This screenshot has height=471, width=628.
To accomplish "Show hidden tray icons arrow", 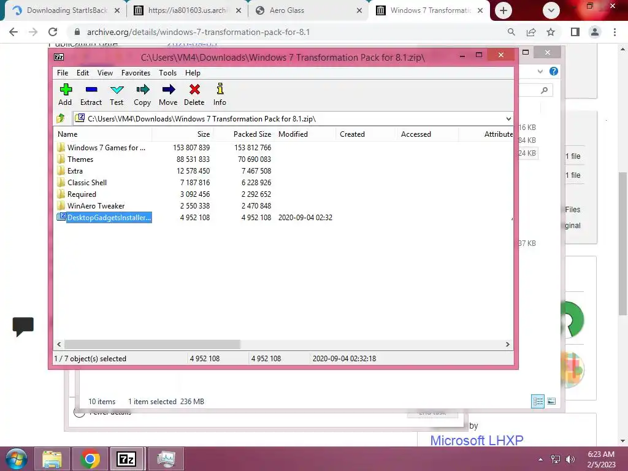I will coord(540,459).
